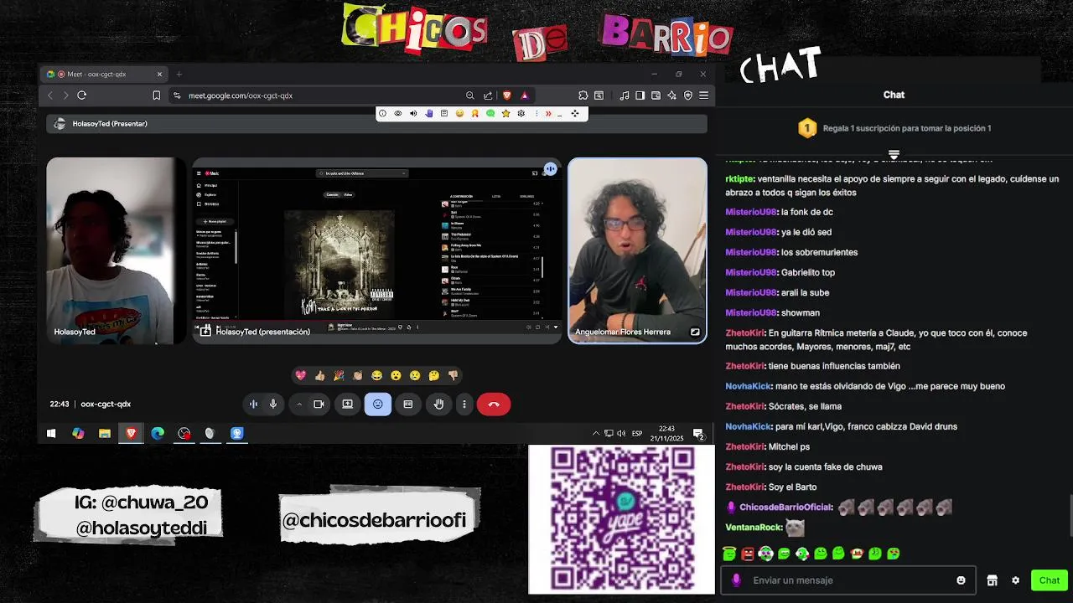Viewport: 1073px width, 603px height.
Task: Open emoji picker in chat input
Action: (961, 580)
